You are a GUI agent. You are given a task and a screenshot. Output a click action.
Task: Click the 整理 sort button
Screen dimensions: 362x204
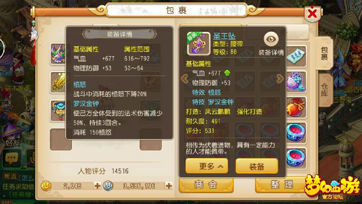(281, 185)
